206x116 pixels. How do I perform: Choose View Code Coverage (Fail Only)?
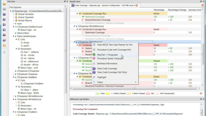click(112, 72)
